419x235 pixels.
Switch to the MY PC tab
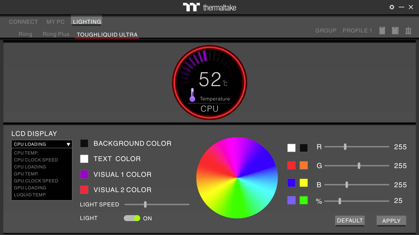coord(55,22)
